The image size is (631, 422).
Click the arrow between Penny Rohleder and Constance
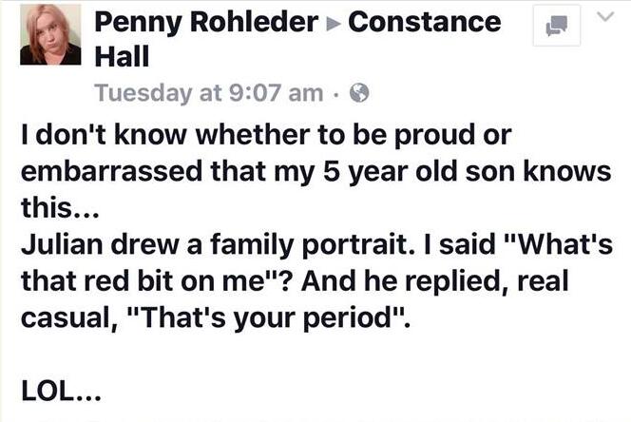click(x=334, y=24)
